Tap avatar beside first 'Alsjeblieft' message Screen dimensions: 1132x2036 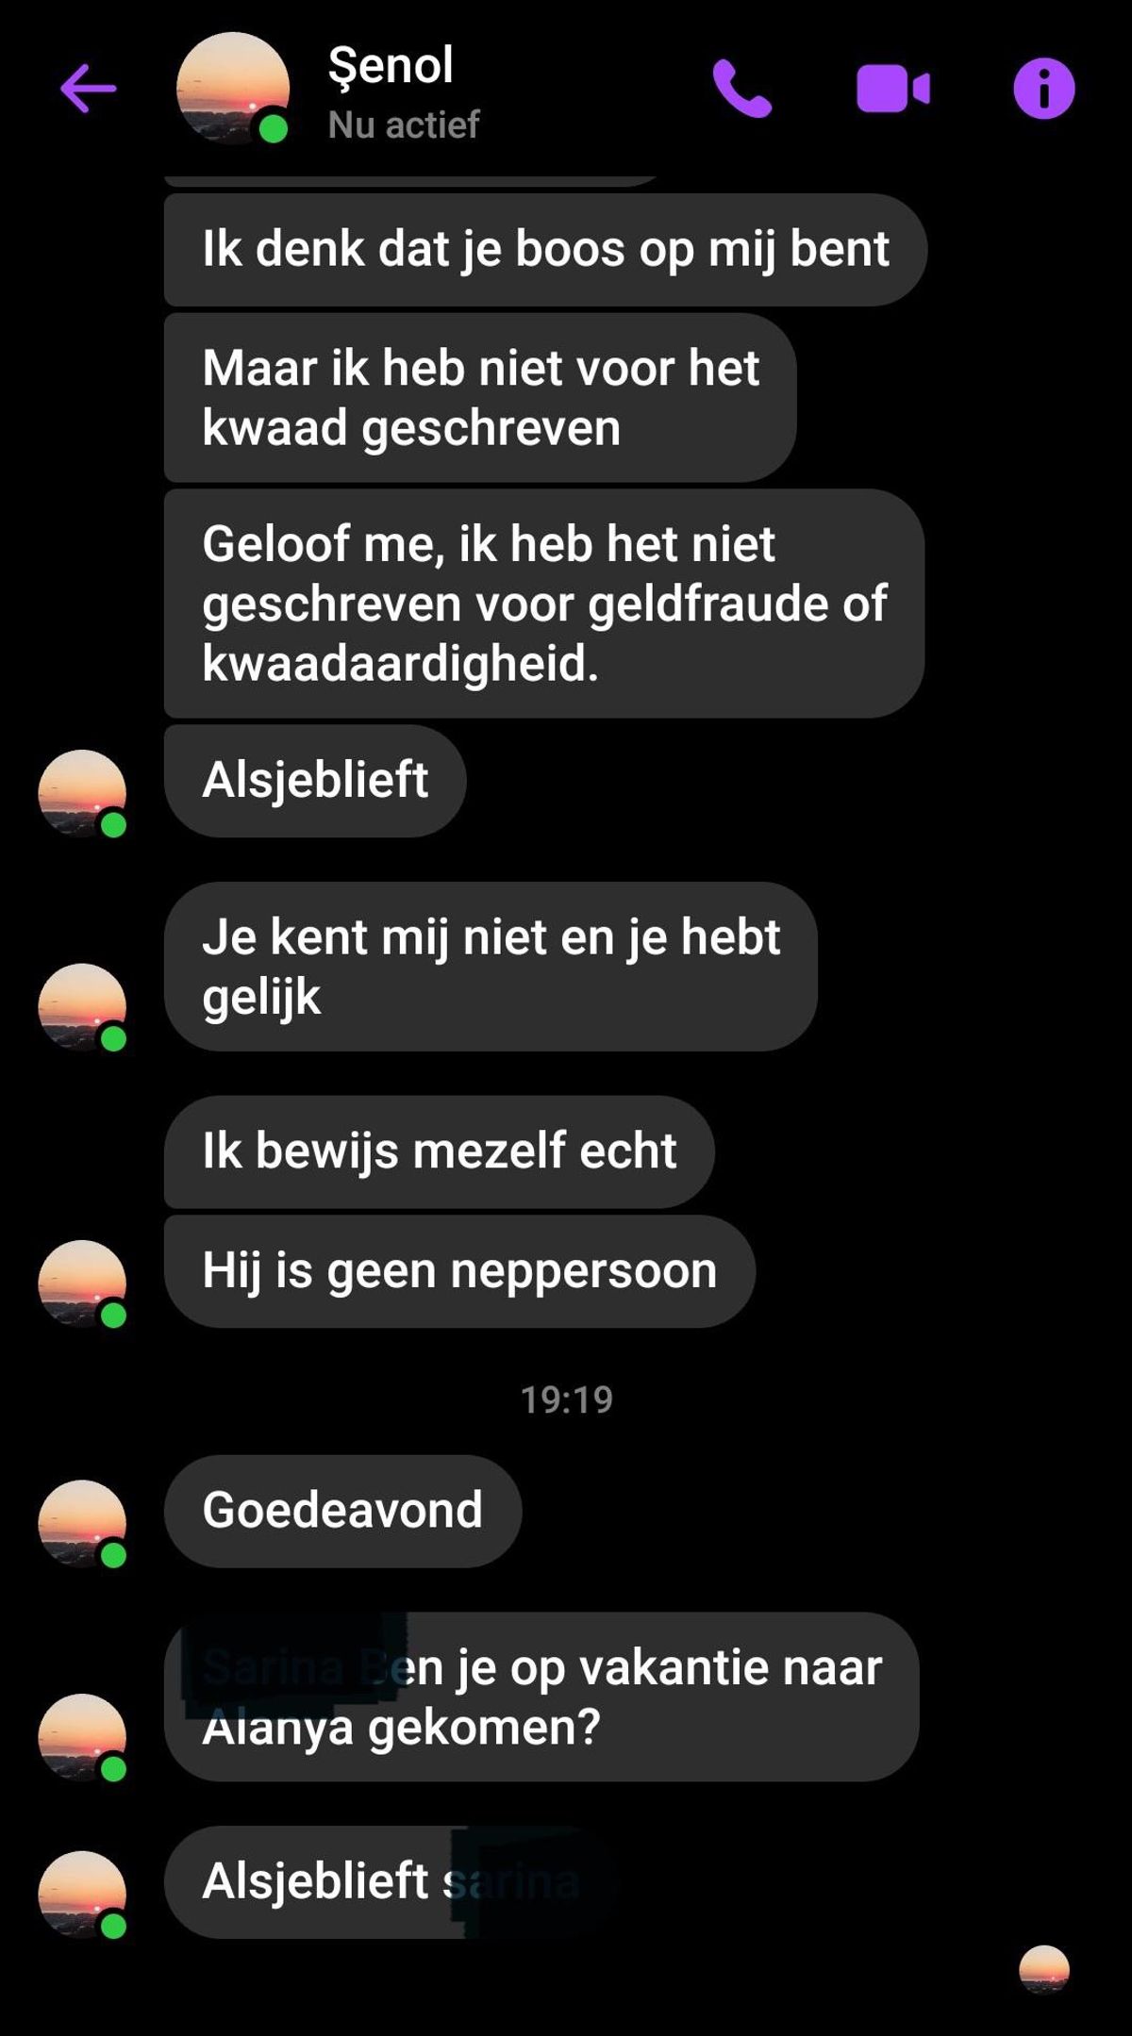point(82,793)
